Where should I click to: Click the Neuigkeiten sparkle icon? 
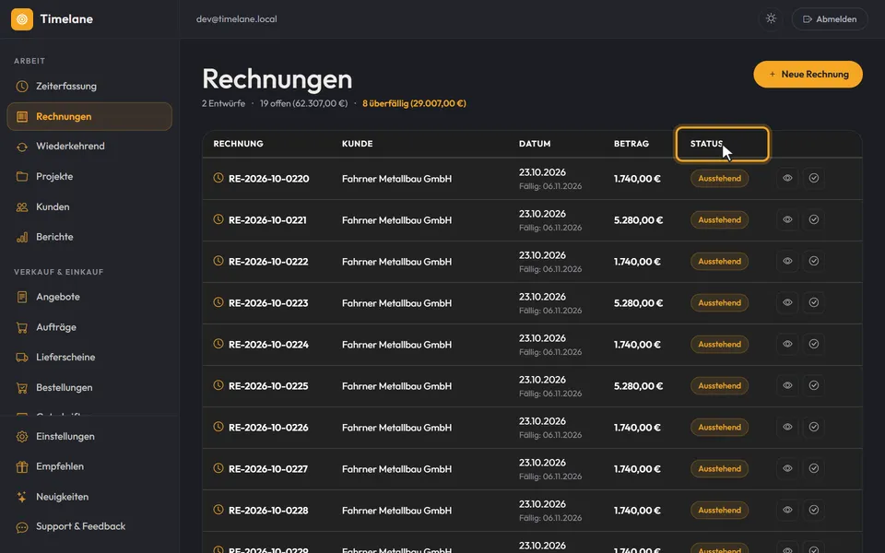click(x=22, y=497)
